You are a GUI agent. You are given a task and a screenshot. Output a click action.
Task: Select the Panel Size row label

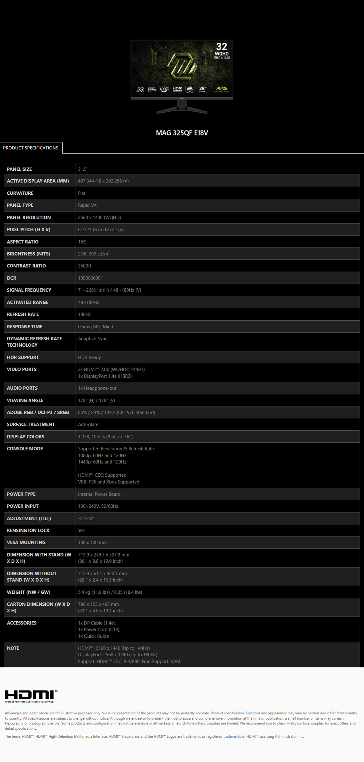click(19, 169)
